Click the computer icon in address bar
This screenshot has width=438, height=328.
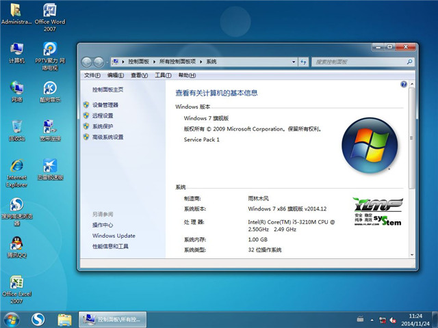pos(116,61)
